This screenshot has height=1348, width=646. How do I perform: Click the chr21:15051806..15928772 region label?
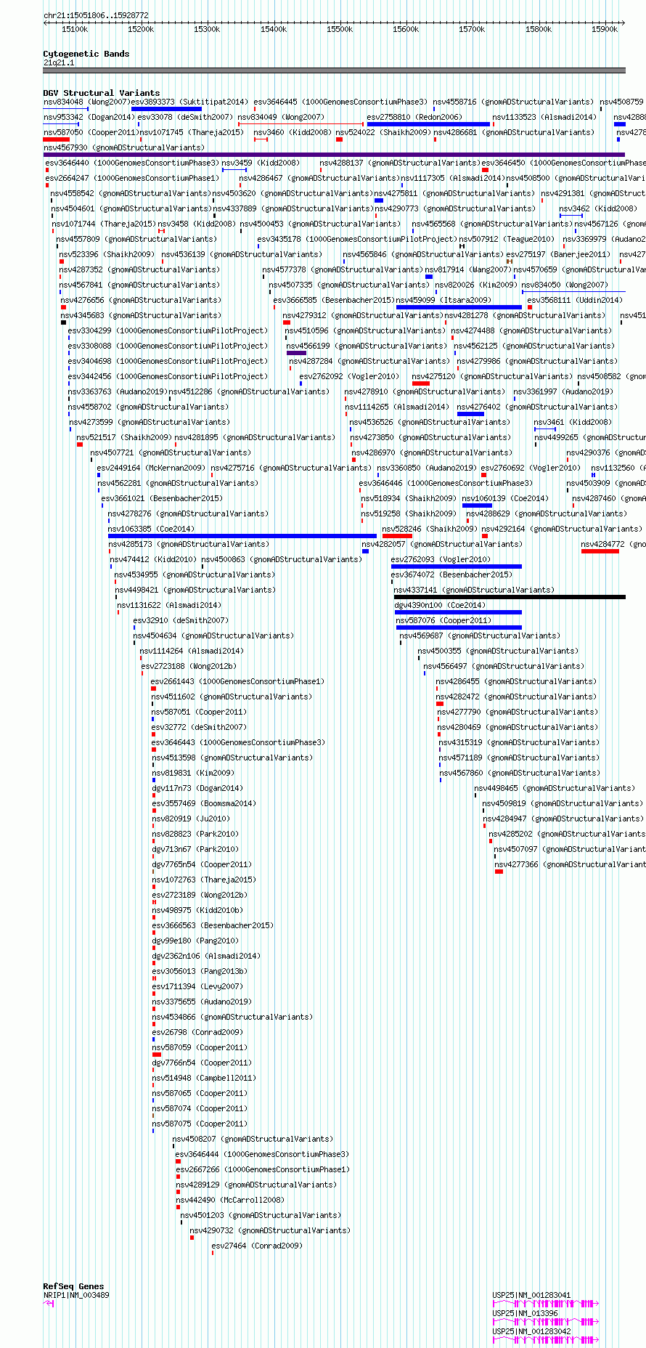click(96, 15)
